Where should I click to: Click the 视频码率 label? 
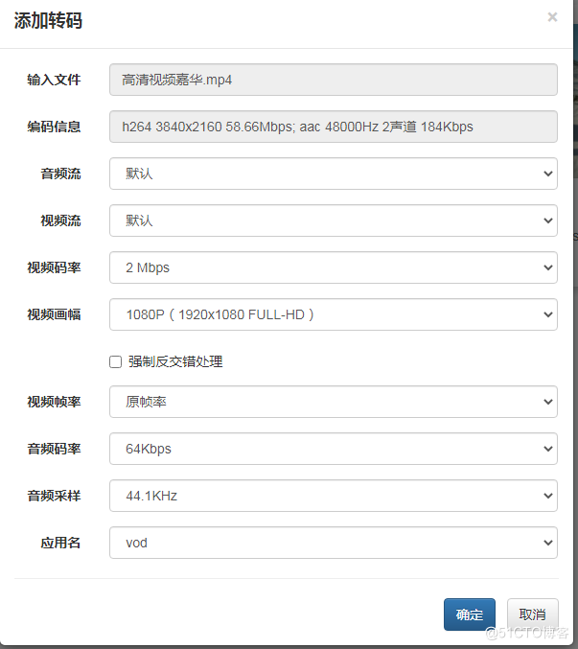[54, 267]
